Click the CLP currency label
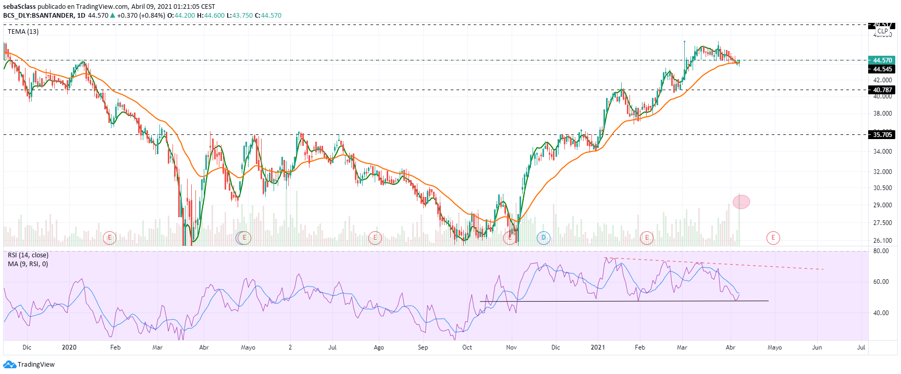Image resolution: width=901 pixels, height=374 pixels. point(882,31)
